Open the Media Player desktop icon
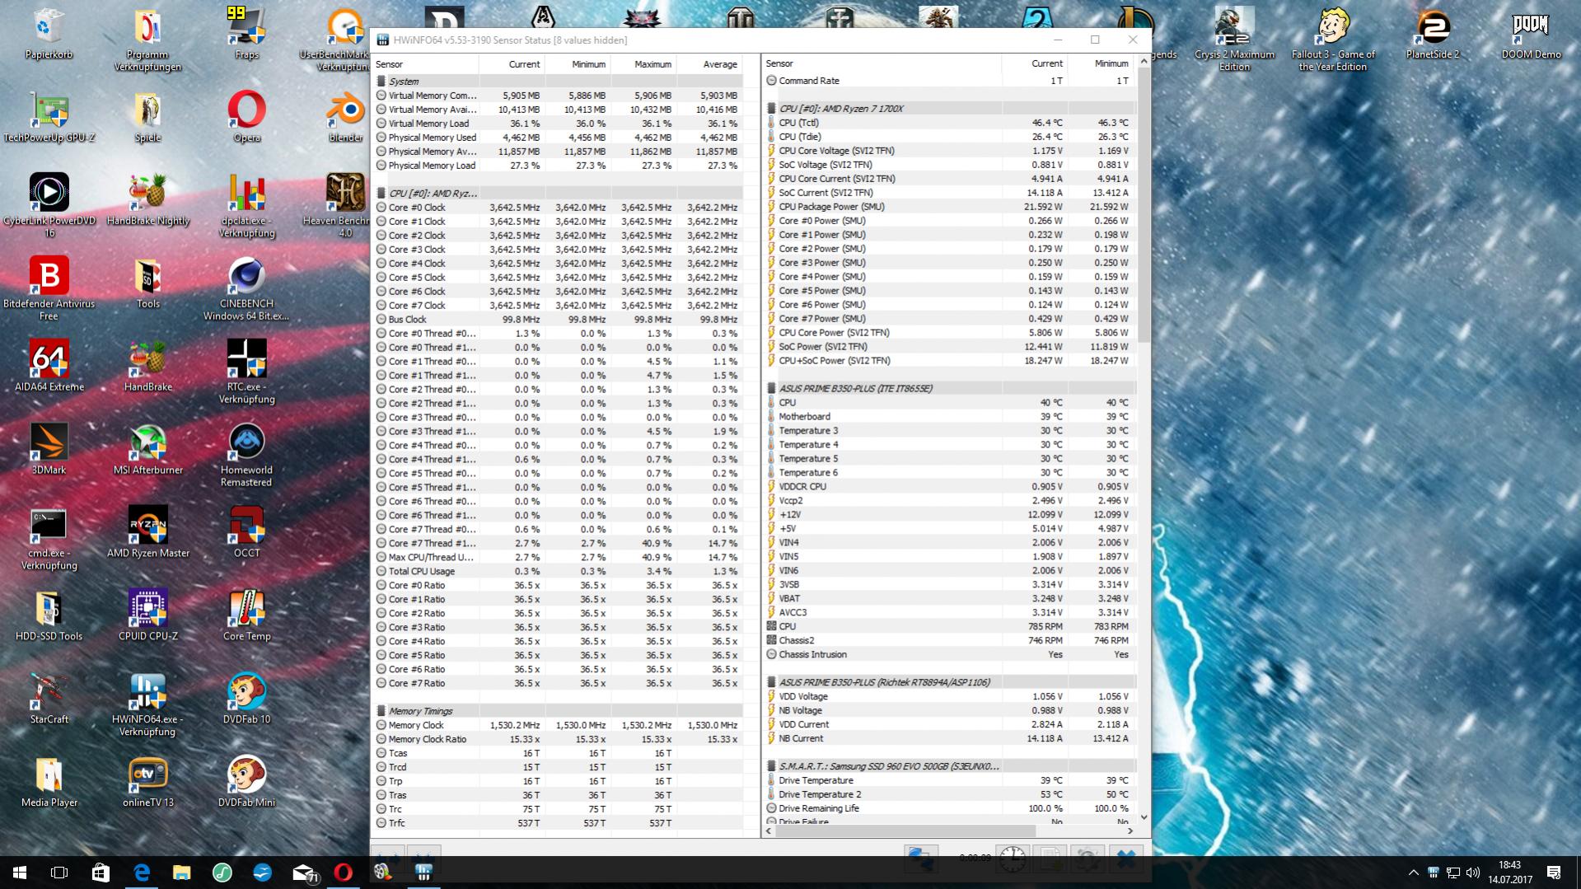This screenshot has width=1581, height=889. click(x=49, y=782)
